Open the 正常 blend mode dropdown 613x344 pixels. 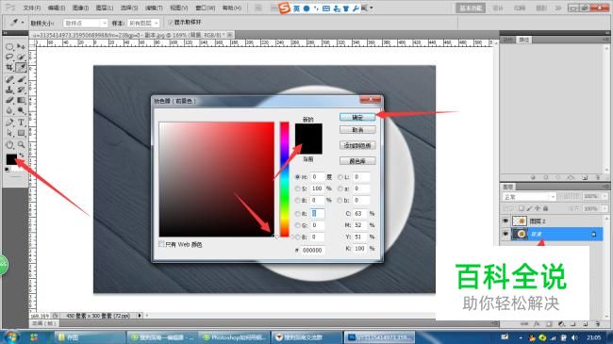click(x=529, y=197)
